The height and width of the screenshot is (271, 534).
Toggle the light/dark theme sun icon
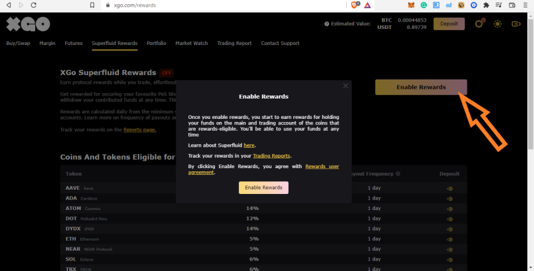pos(498,24)
